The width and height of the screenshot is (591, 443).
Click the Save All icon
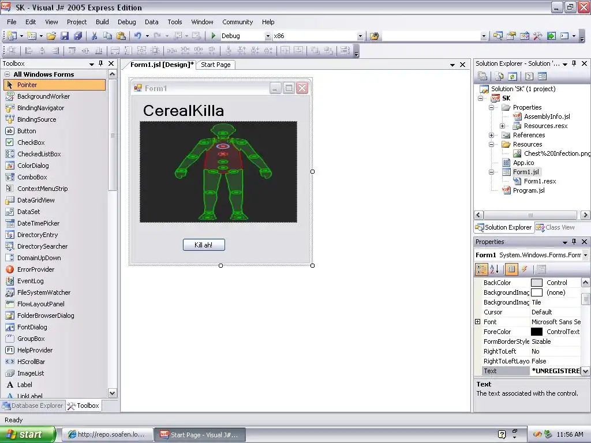pyautogui.click(x=78, y=36)
